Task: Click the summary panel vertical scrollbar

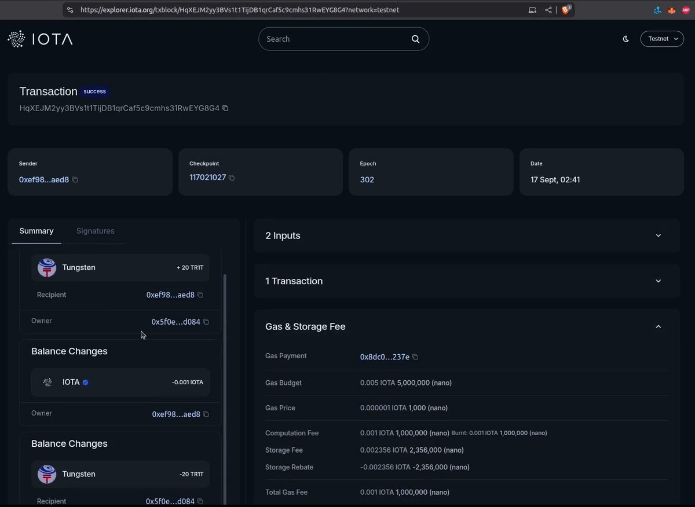Action: coord(225,390)
